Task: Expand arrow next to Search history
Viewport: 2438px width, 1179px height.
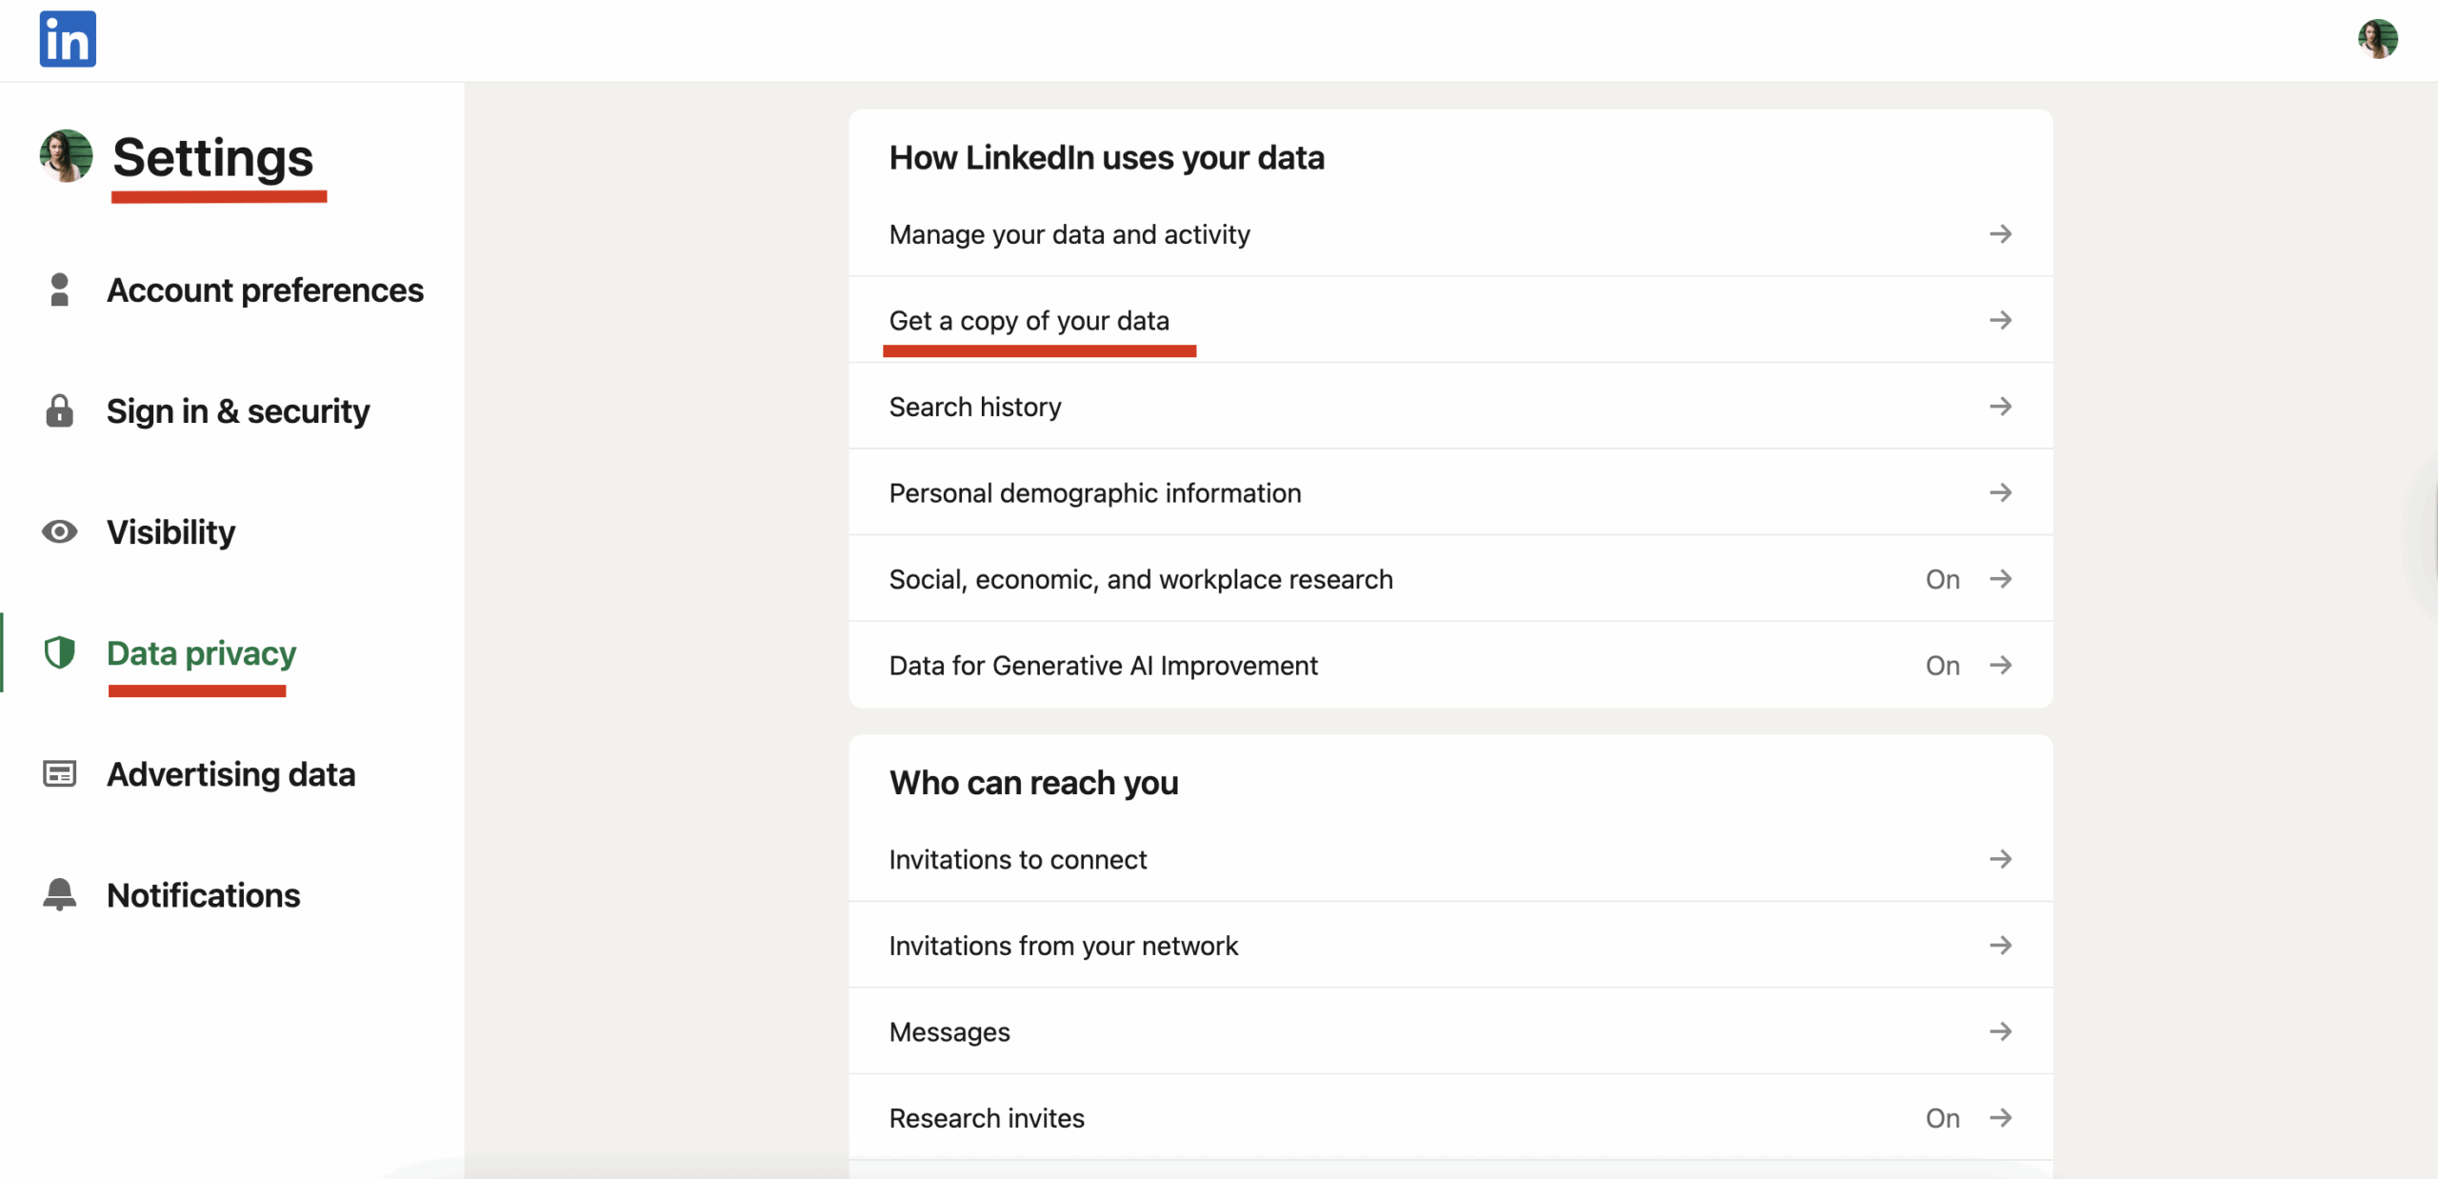Action: click(x=2000, y=407)
